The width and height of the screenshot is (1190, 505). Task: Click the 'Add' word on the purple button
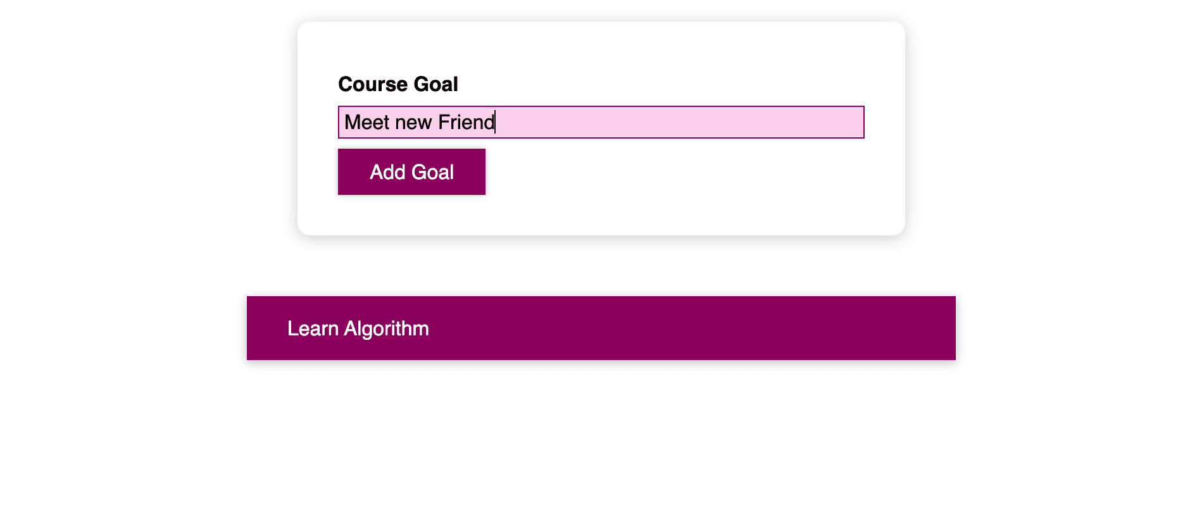pyautogui.click(x=383, y=172)
